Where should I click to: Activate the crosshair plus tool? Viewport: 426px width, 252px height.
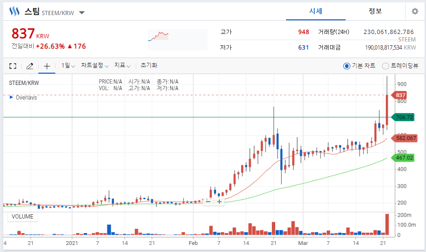coord(47,66)
